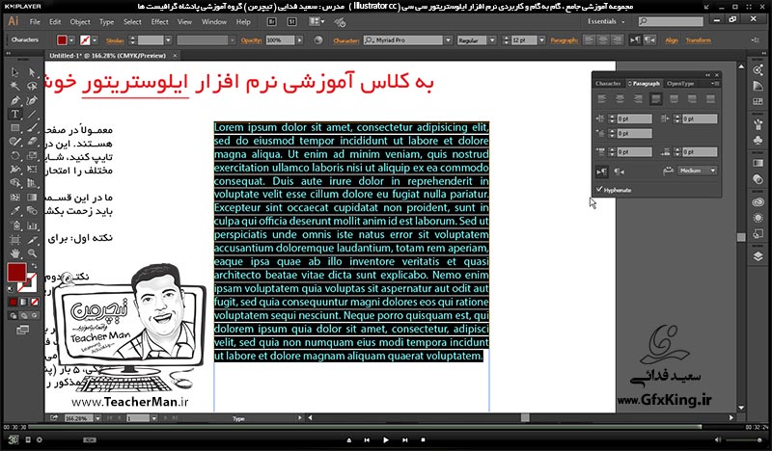This screenshot has width=772, height=451.
Task: Open the font size dropdown (12 pt)
Action: click(x=541, y=40)
